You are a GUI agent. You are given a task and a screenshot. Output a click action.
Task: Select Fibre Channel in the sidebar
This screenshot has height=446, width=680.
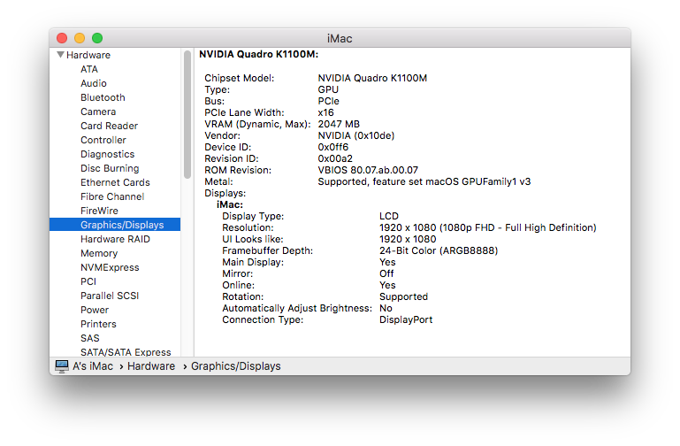coord(112,196)
